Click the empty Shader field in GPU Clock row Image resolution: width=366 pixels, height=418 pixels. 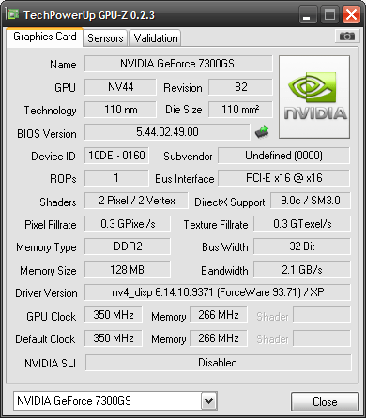(x=322, y=315)
